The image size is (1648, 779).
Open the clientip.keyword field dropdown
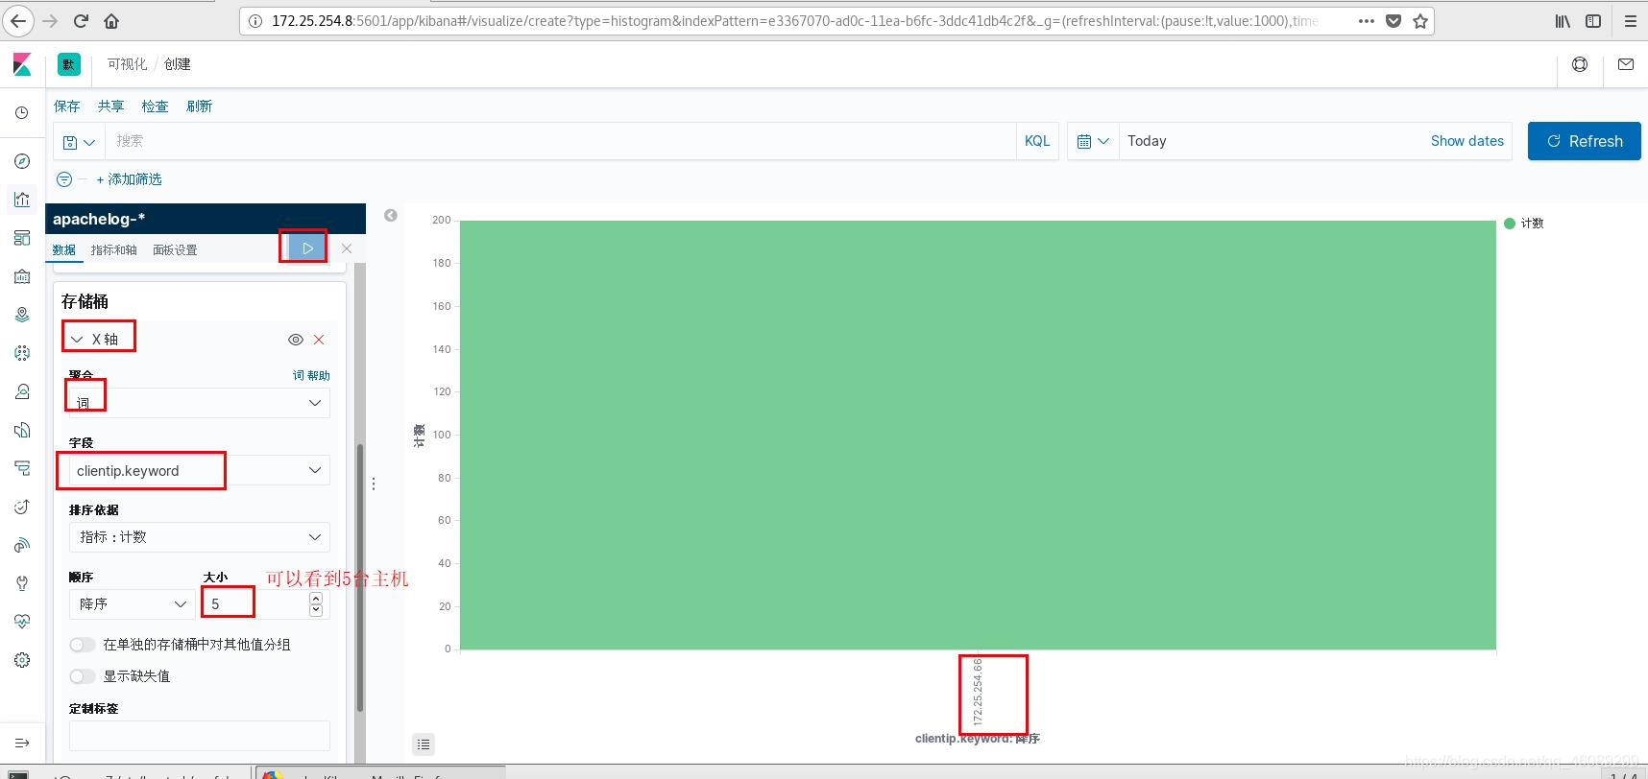tap(199, 470)
